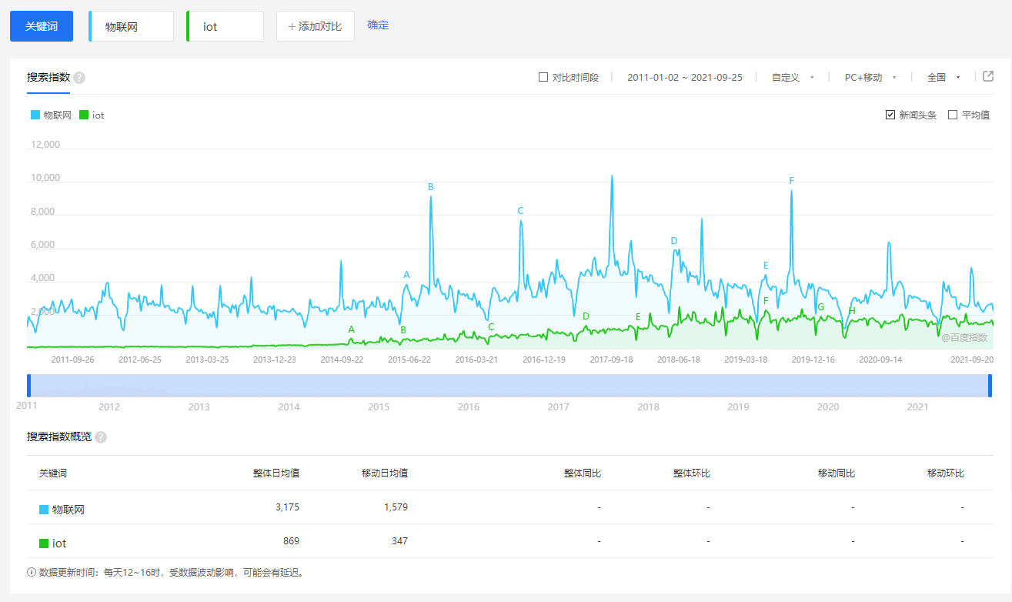Open the 自定义 time range dropdown
The image size is (1012, 602).
[x=793, y=78]
